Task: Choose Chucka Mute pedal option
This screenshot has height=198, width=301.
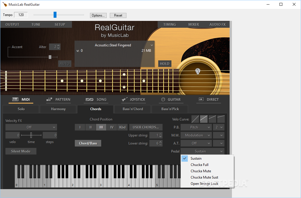Action: (x=207, y=171)
